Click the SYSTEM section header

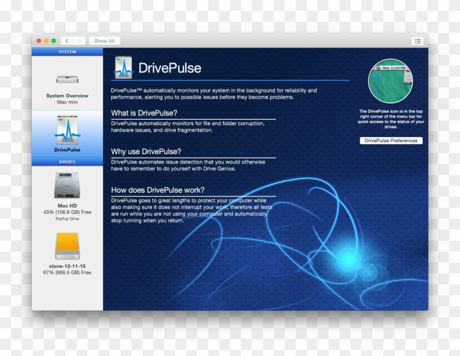pos(67,52)
